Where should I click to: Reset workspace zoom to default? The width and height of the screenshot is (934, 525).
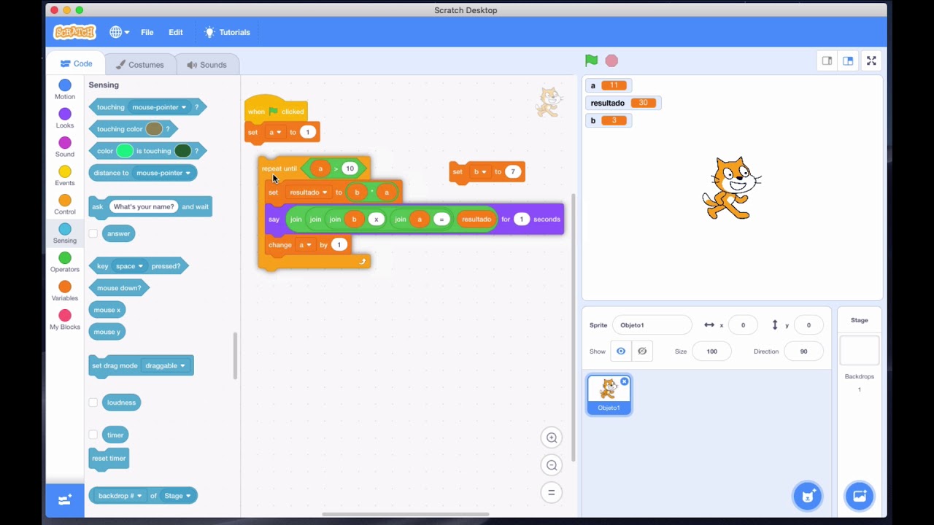tap(552, 492)
